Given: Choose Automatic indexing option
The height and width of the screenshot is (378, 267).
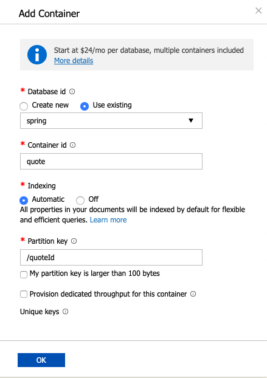Looking at the screenshot, I should [x=24, y=201].
